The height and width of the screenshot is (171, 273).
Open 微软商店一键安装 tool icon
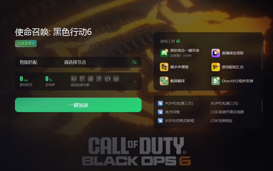(164, 53)
